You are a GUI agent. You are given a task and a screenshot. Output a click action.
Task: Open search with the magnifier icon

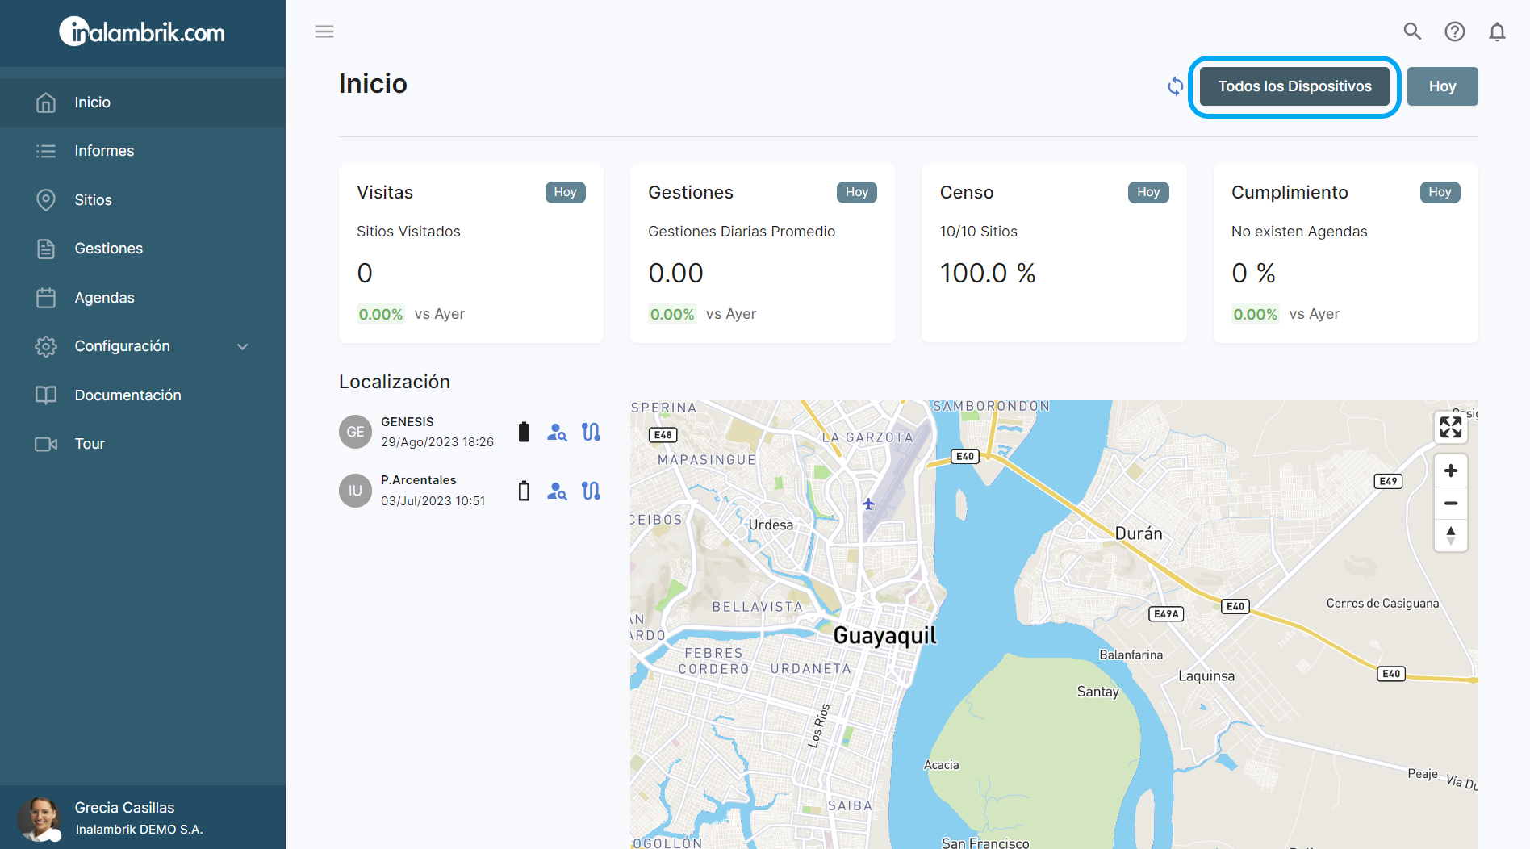click(x=1412, y=31)
